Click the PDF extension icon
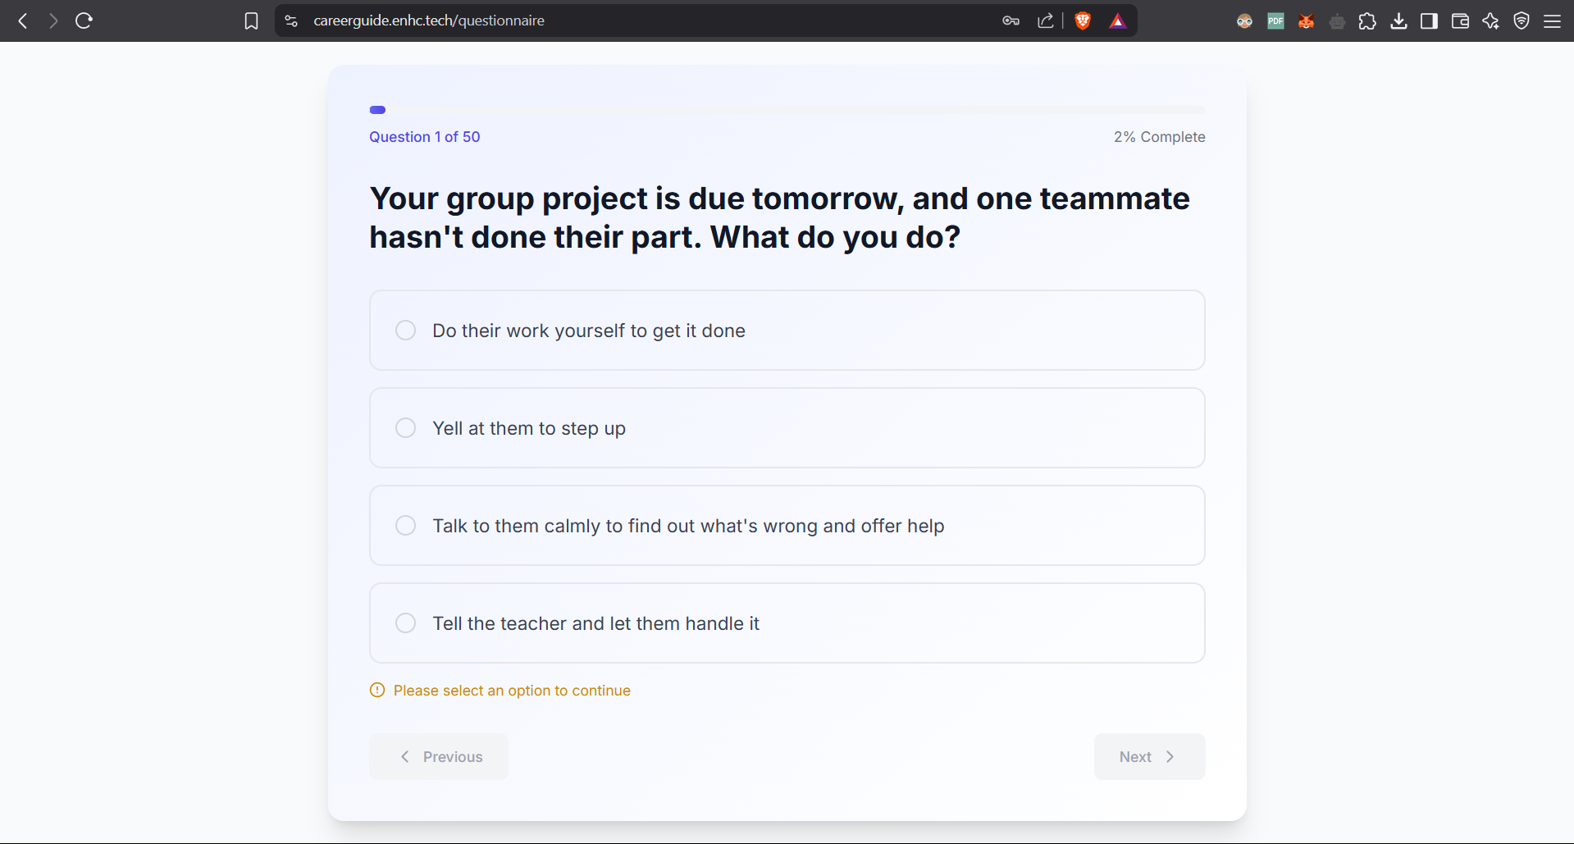This screenshot has width=1574, height=844. pos(1275,21)
